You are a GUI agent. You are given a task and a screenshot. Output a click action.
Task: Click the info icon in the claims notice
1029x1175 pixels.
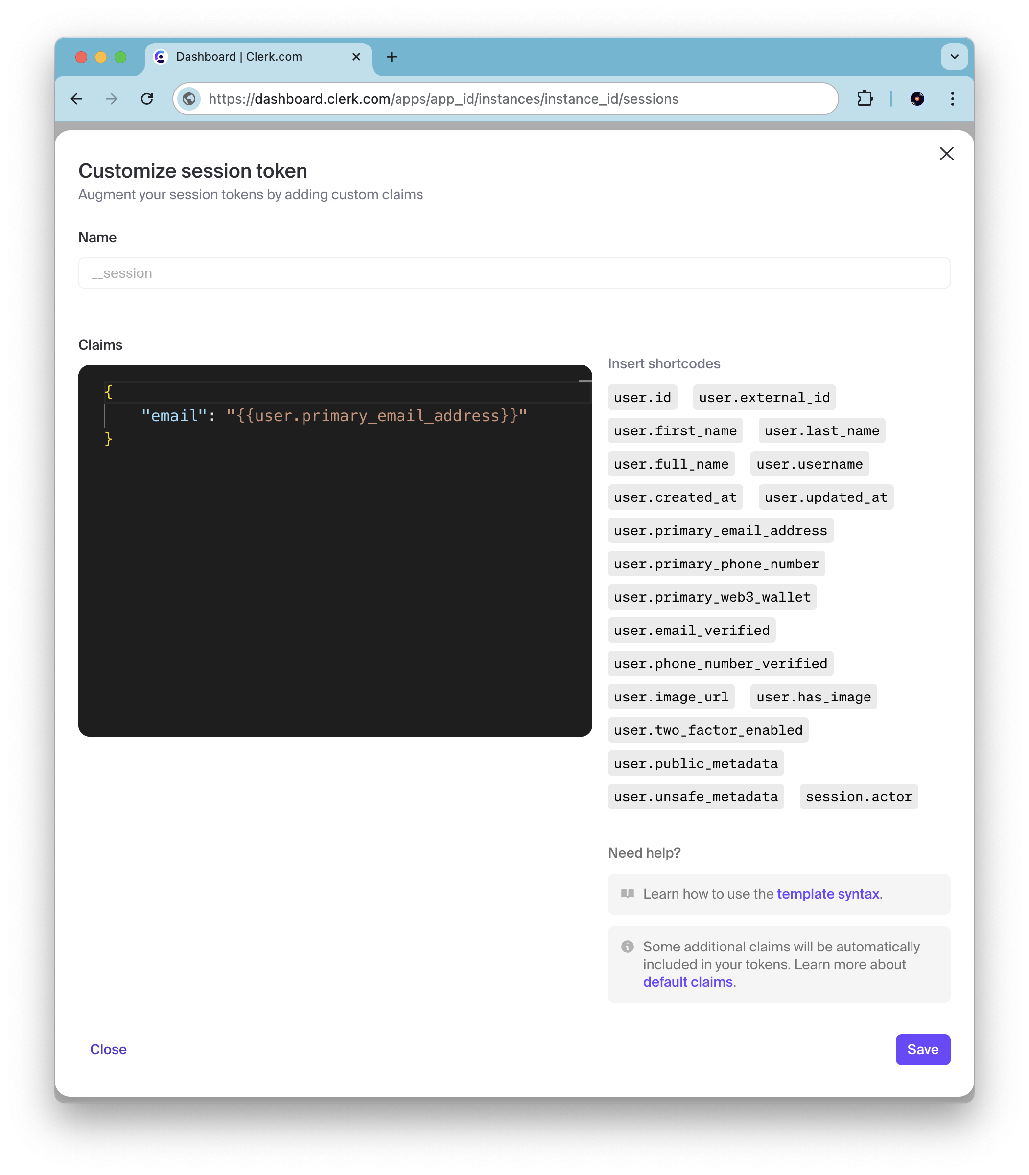628,947
